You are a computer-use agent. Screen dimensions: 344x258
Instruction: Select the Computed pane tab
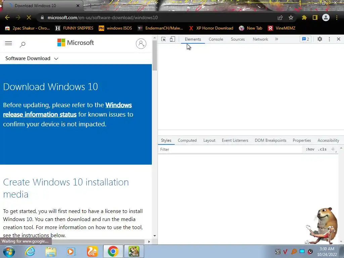[x=187, y=140]
